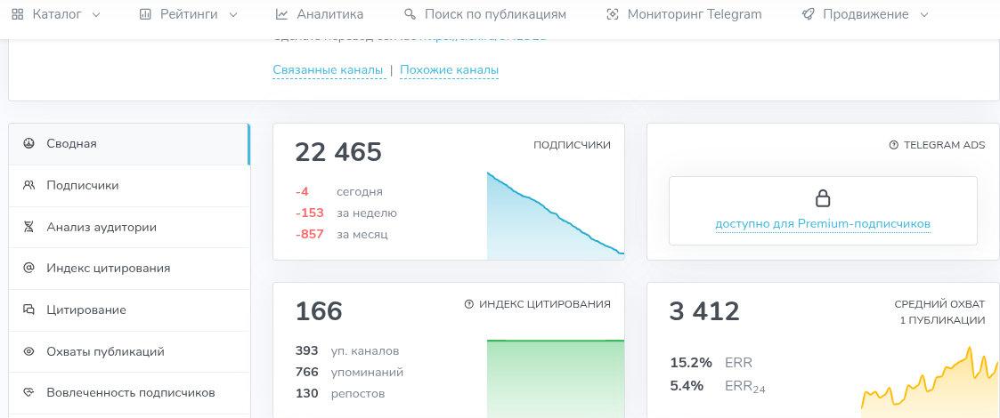
Task: Open the Связанные каналы link
Action: 328,69
